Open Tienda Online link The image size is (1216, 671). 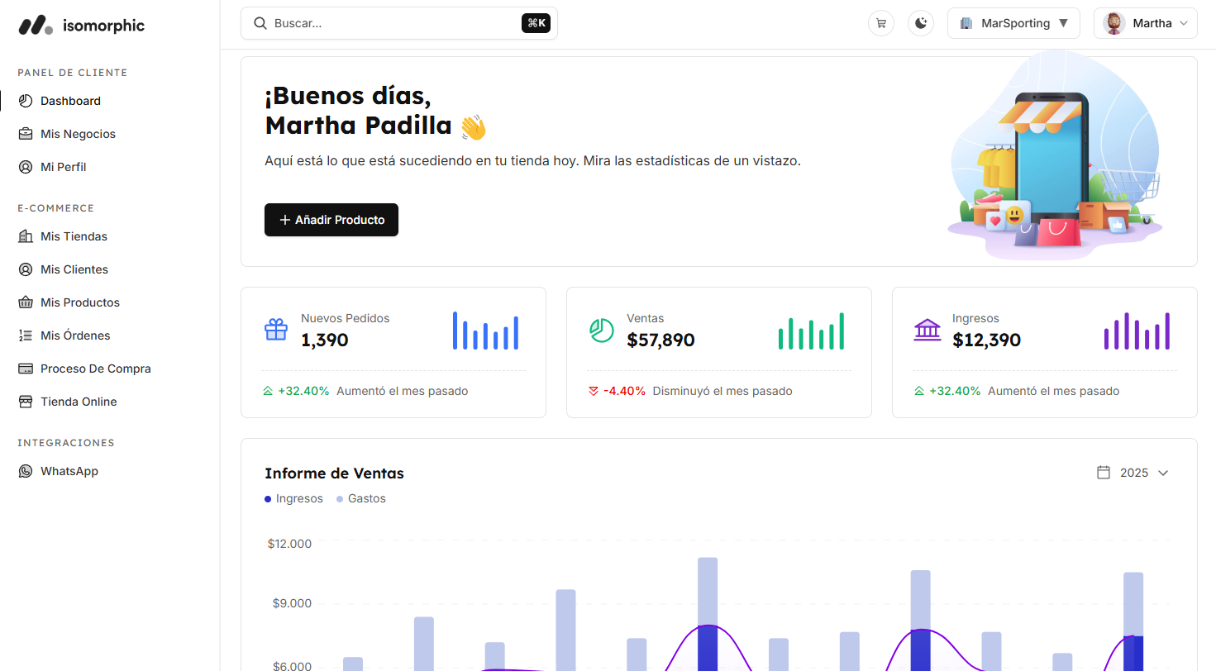pos(79,402)
